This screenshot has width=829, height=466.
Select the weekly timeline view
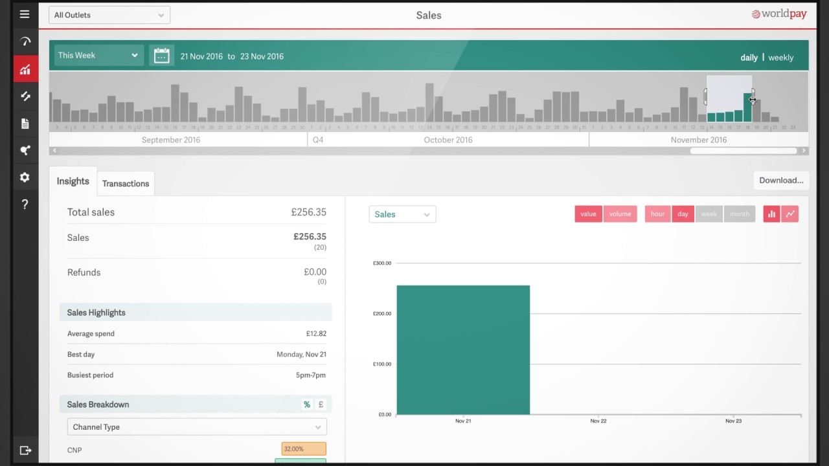(x=780, y=58)
